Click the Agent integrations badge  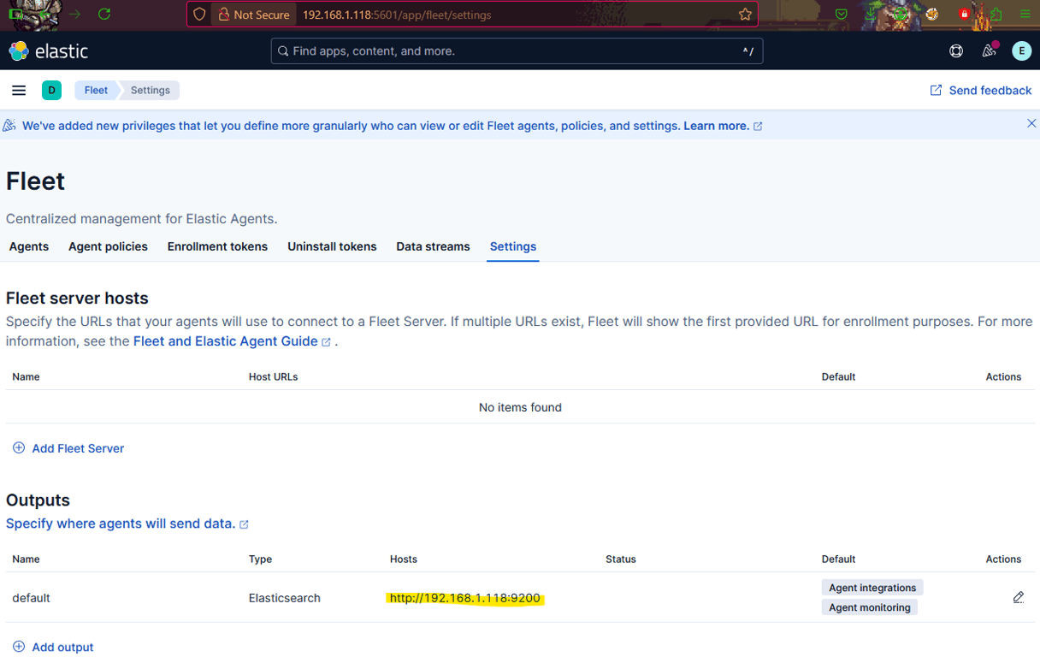pos(872,587)
